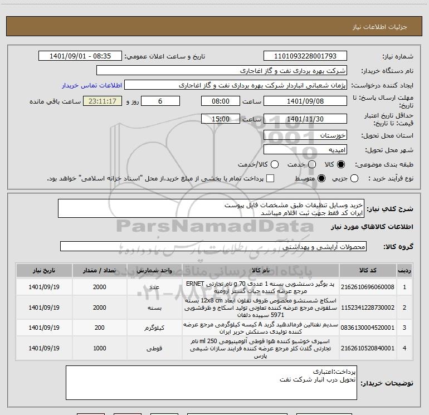Click quantity 2000 in the ERNET soap row
429x415 pixels.
point(99,287)
